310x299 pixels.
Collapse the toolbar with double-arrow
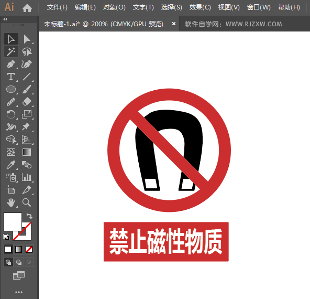click(x=5, y=19)
